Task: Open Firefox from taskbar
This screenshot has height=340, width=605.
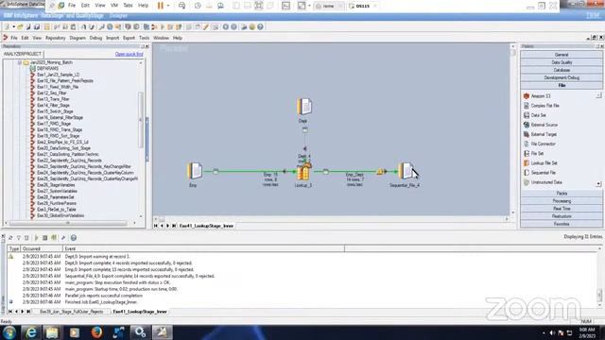Action: point(96,331)
